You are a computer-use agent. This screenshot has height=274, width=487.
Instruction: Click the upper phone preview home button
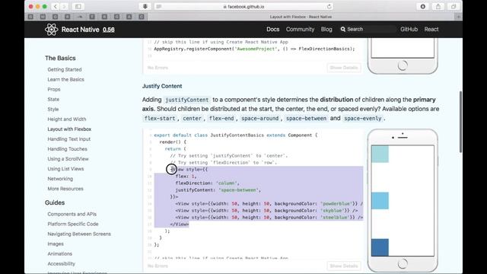tap(403, 65)
